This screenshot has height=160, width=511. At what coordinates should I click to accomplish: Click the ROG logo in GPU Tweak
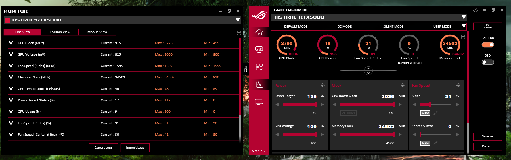coord(259,15)
